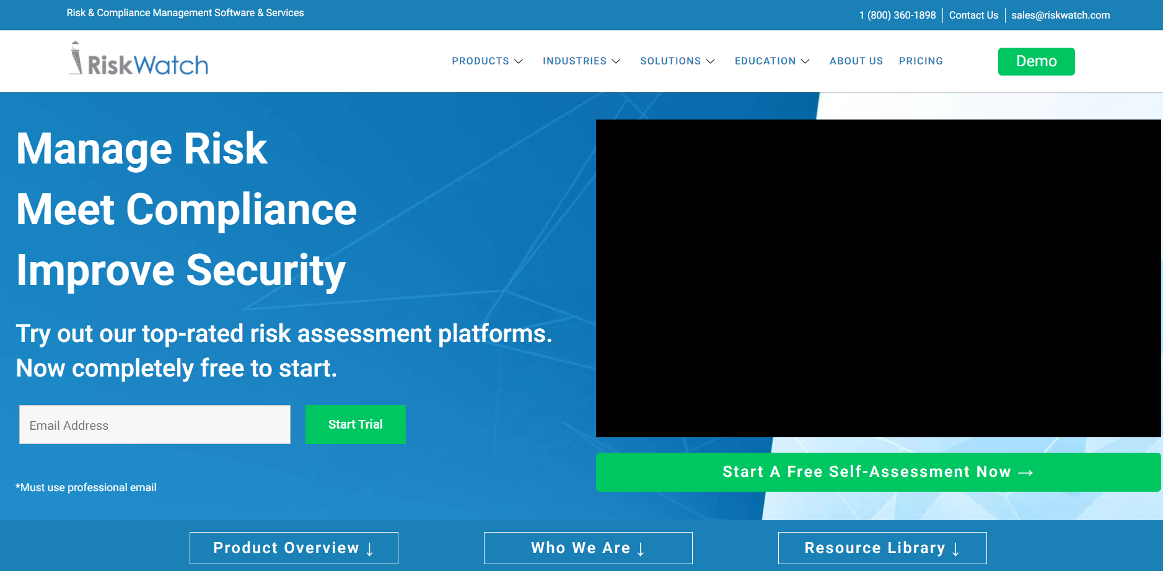Expand the Products menu chevron
1163x571 pixels.
pos(519,61)
